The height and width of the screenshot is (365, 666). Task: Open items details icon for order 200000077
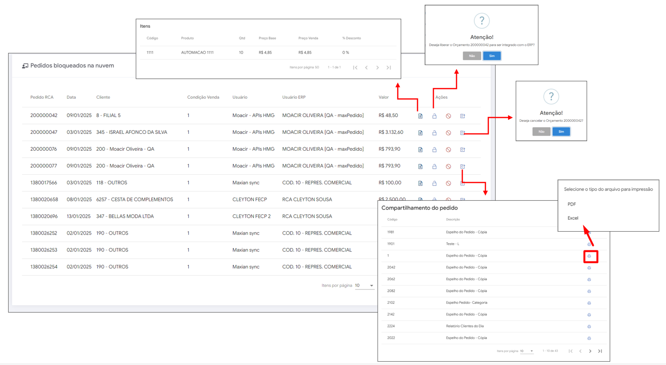(x=420, y=167)
